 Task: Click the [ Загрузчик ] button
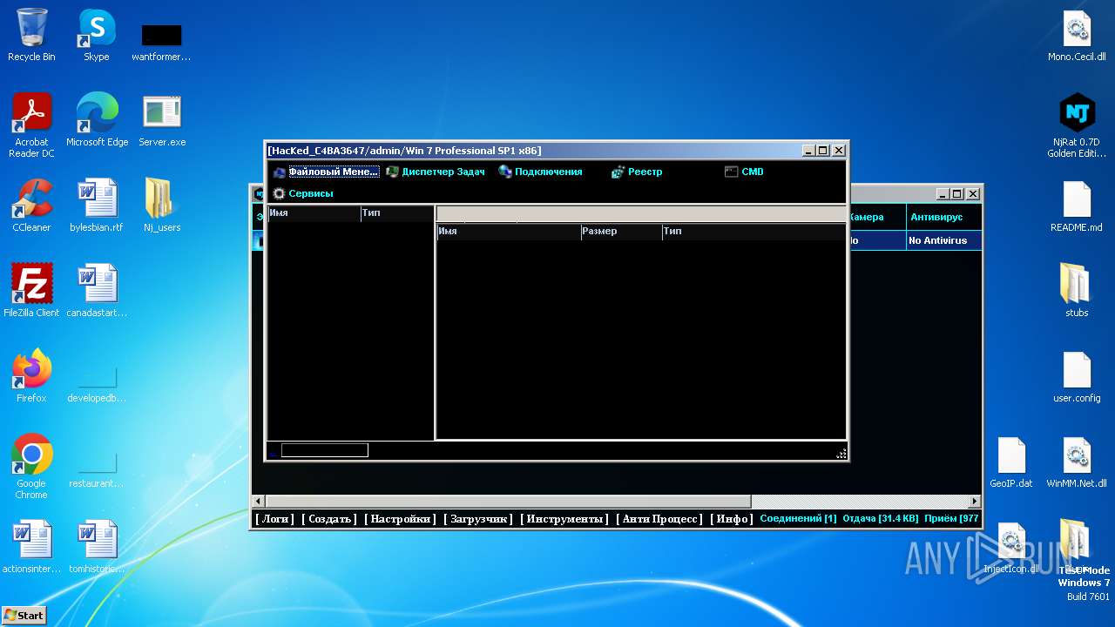click(478, 519)
